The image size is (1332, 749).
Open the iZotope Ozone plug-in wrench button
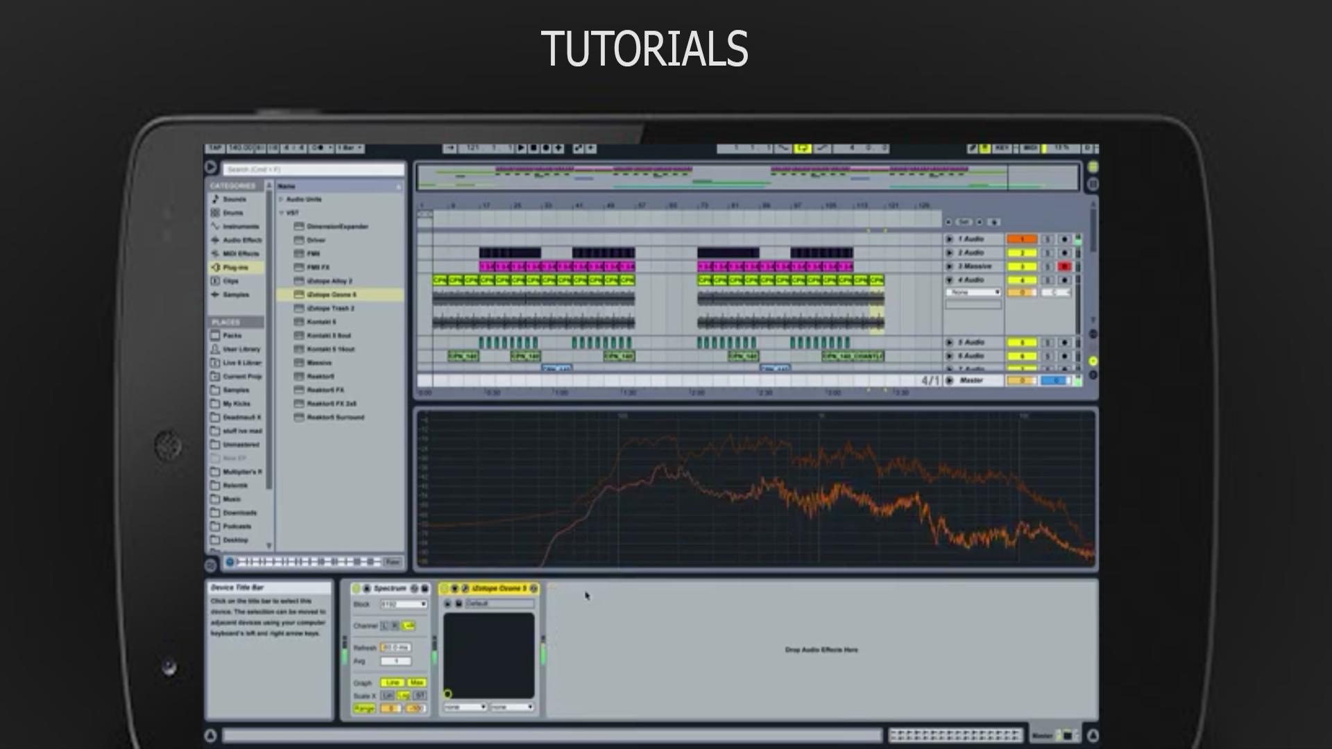tap(466, 588)
